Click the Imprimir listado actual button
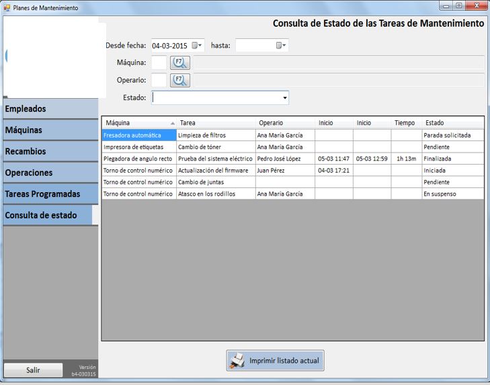Image resolution: width=490 pixels, height=385 pixels. (x=275, y=361)
